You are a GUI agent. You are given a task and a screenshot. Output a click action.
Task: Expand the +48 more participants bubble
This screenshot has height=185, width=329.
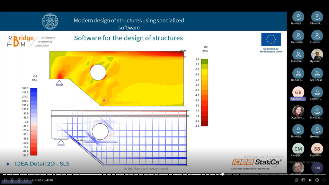pyautogui.click(x=317, y=167)
